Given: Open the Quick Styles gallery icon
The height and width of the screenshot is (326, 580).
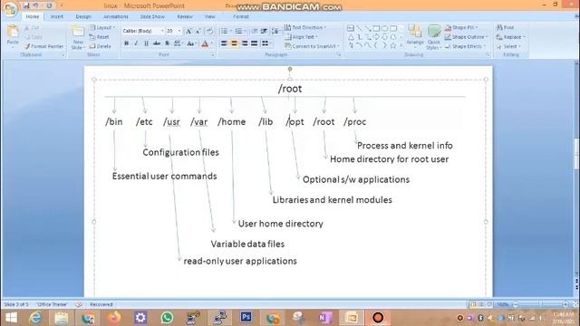Looking at the screenshot, I should (x=434, y=32).
